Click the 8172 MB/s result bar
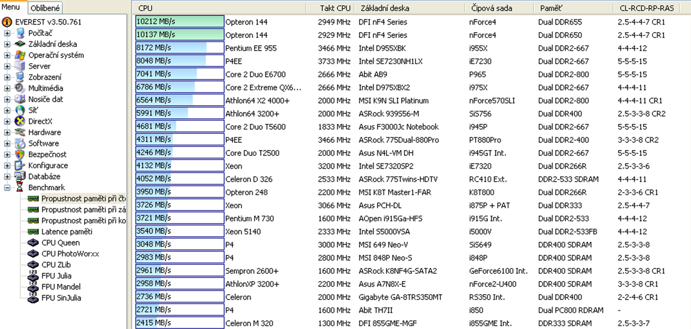This screenshot has width=691, height=329. click(180, 48)
